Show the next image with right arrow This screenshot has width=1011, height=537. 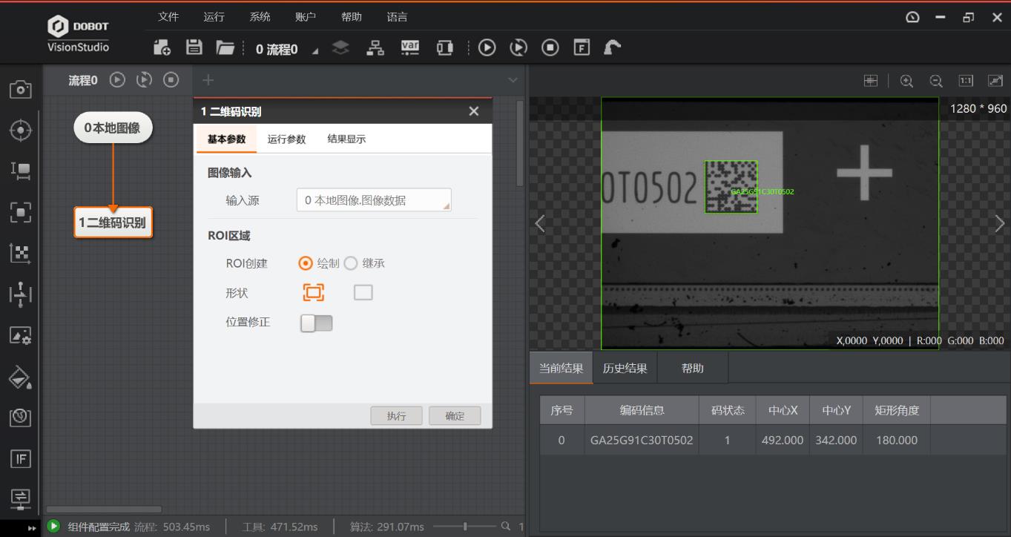(999, 223)
